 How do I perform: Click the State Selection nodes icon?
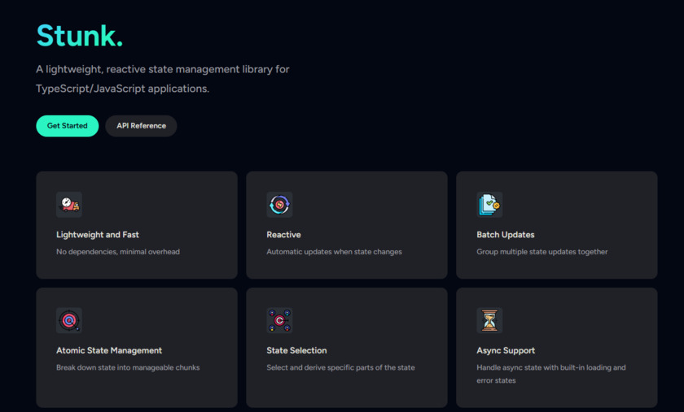click(279, 320)
